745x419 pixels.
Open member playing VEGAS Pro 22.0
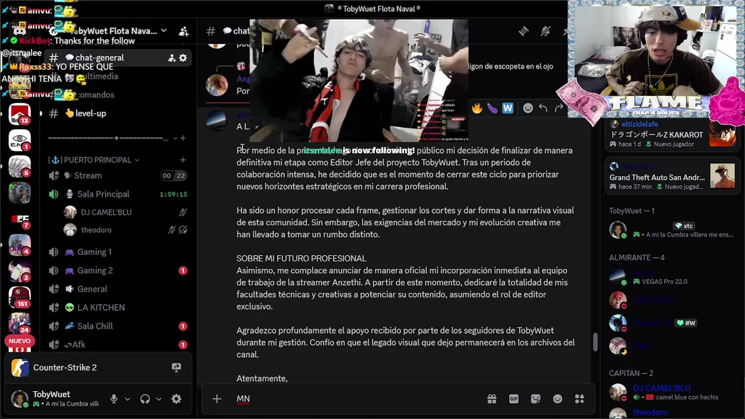672,277
